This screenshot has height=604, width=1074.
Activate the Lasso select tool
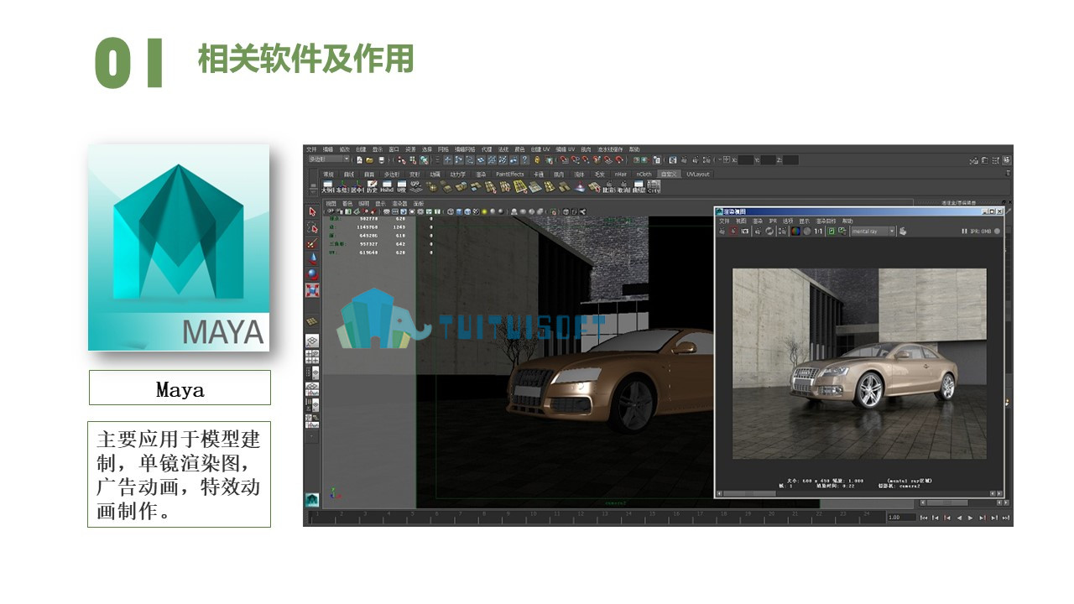(x=312, y=227)
